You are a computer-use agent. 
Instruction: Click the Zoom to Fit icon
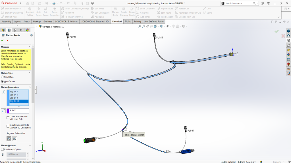click(140, 26)
